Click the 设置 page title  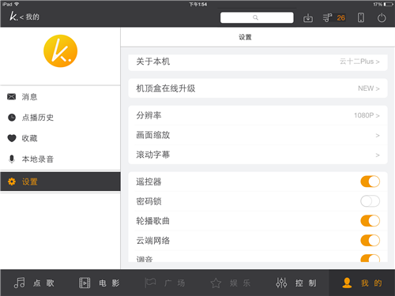point(245,37)
